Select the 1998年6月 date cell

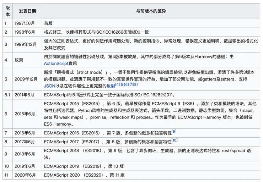(x=27, y=32)
